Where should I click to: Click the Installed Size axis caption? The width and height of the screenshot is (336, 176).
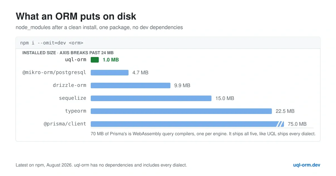[x=68, y=53]
